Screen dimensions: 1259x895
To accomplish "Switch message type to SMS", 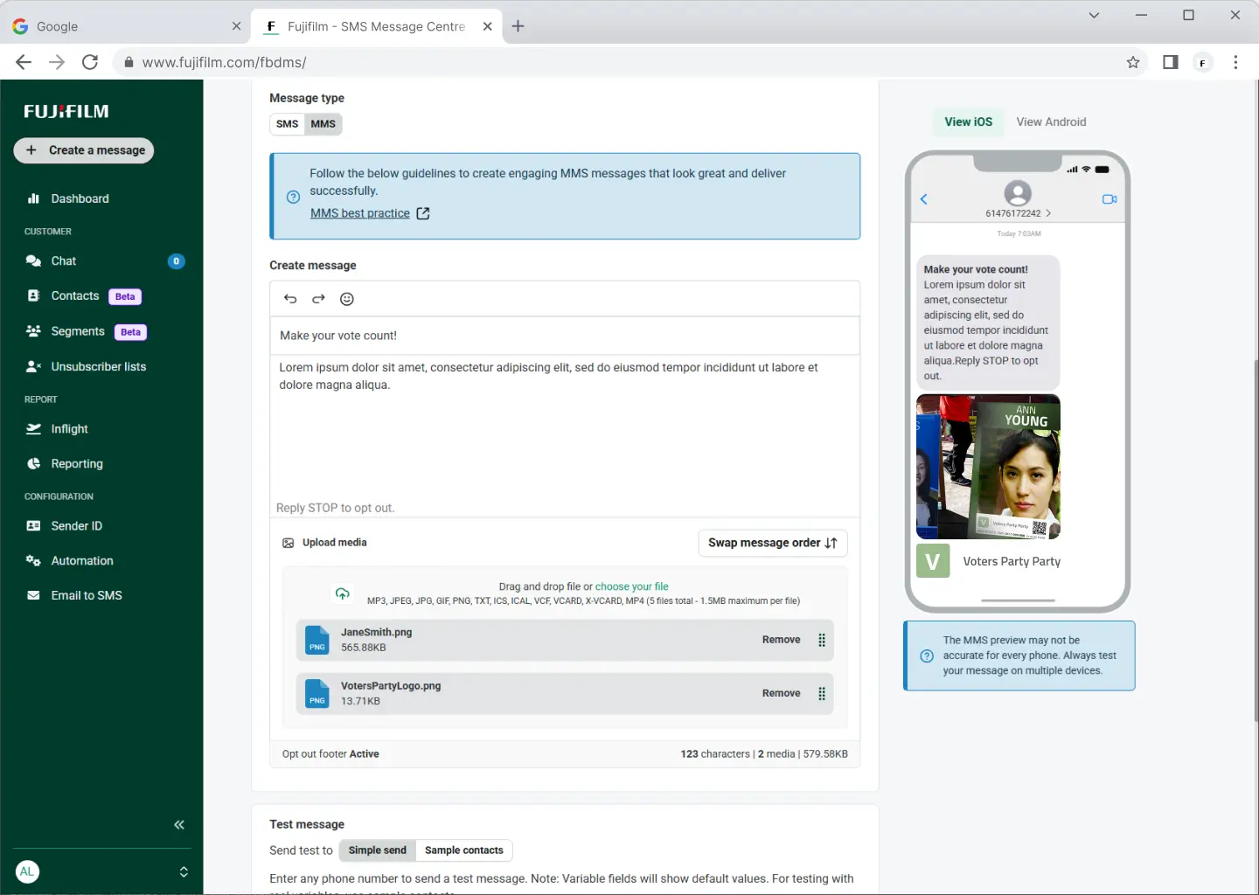I will pyautogui.click(x=287, y=124).
